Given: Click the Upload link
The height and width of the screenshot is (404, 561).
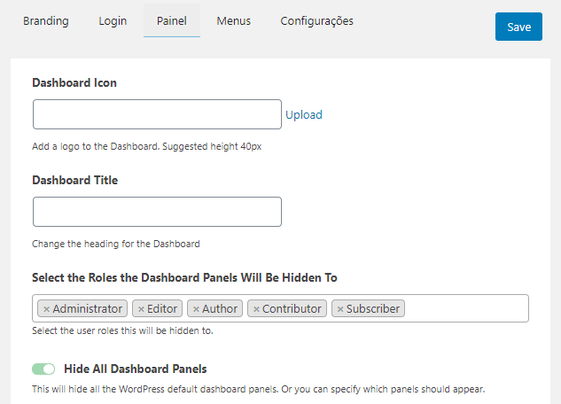Looking at the screenshot, I should coord(304,114).
